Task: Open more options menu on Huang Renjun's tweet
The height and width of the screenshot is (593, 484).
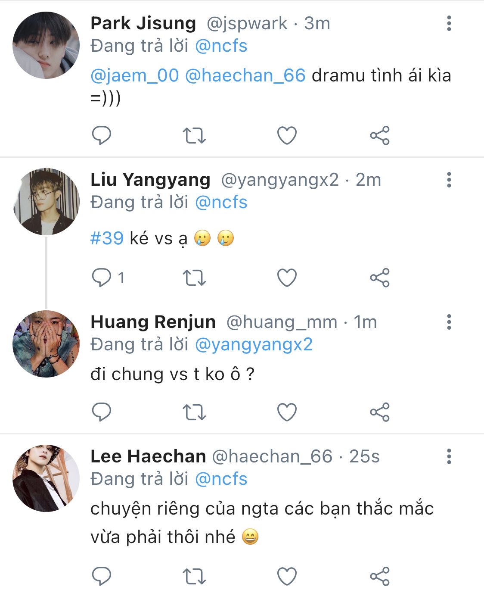Action: (449, 322)
